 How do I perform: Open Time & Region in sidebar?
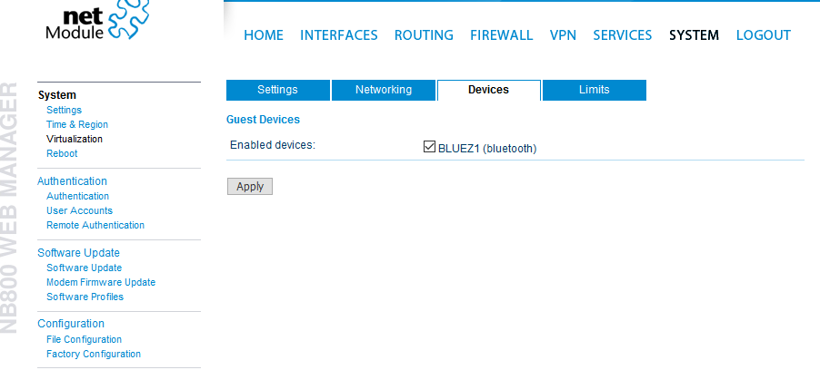click(x=77, y=125)
